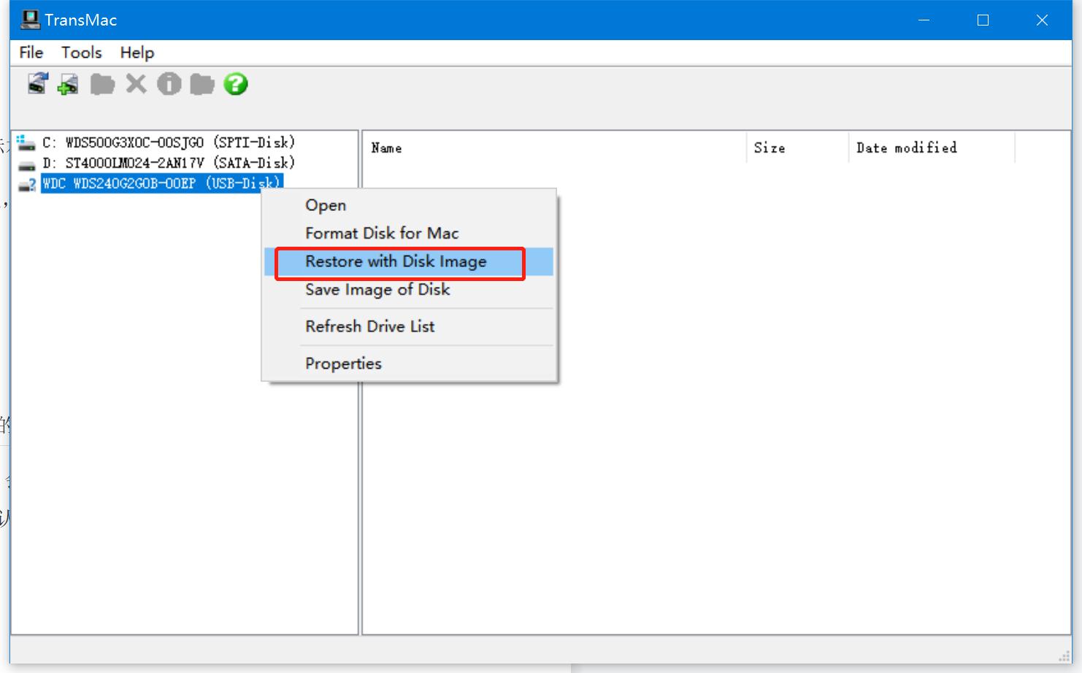Select the C: WDS500G3X0C SPTI-Disk drive
The height and width of the screenshot is (673, 1082).
click(x=168, y=142)
